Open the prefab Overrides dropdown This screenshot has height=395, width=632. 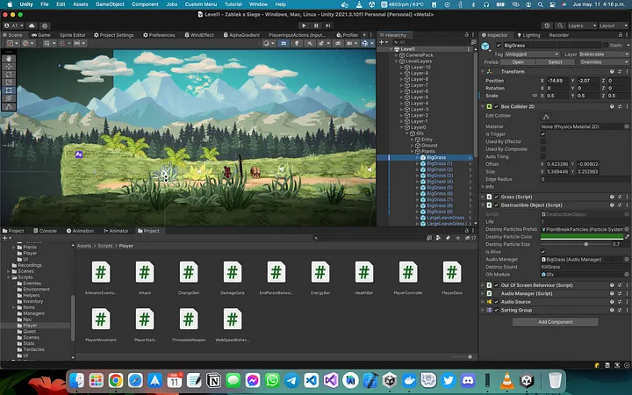tap(603, 62)
